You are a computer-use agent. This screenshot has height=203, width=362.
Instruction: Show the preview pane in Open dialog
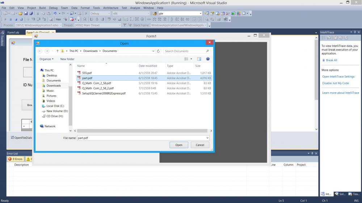click(x=199, y=59)
